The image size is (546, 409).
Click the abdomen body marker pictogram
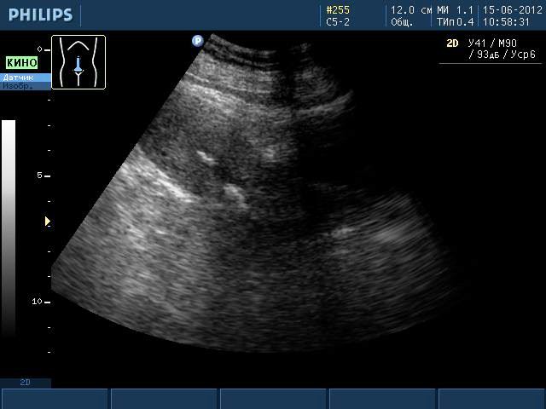click(78, 62)
